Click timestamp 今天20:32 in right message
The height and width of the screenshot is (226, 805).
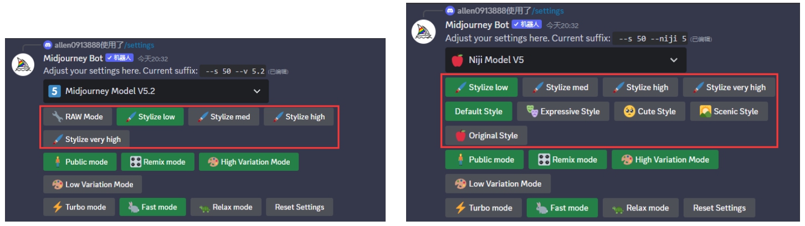[562, 25]
